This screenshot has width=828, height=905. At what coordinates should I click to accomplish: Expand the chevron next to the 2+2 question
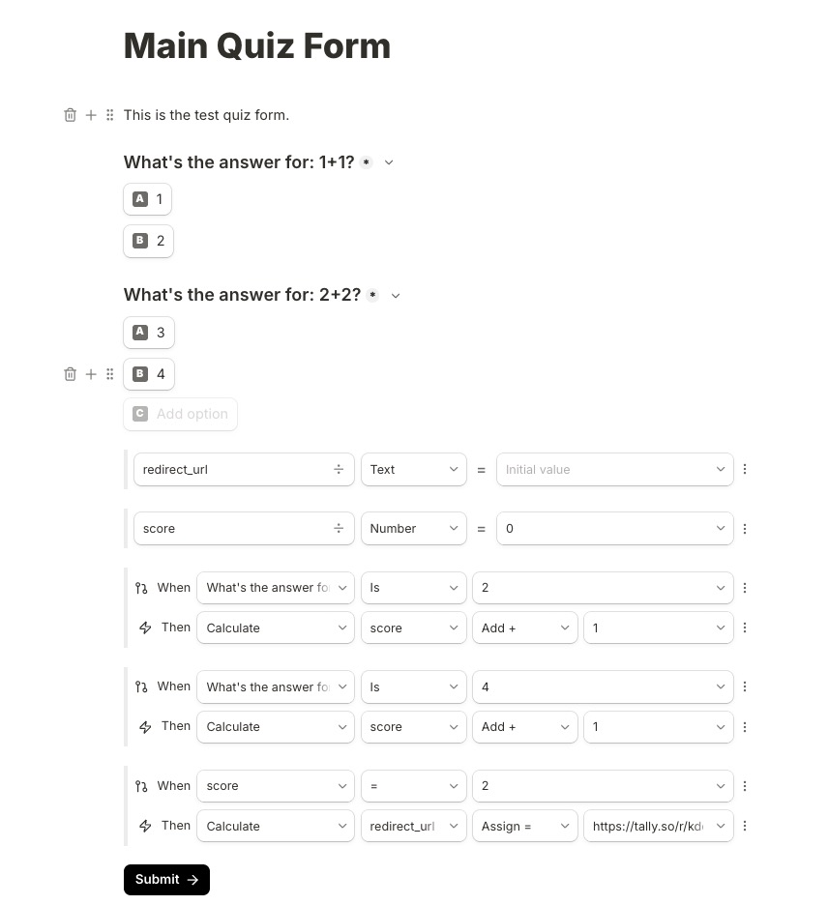tap(396, 295)
